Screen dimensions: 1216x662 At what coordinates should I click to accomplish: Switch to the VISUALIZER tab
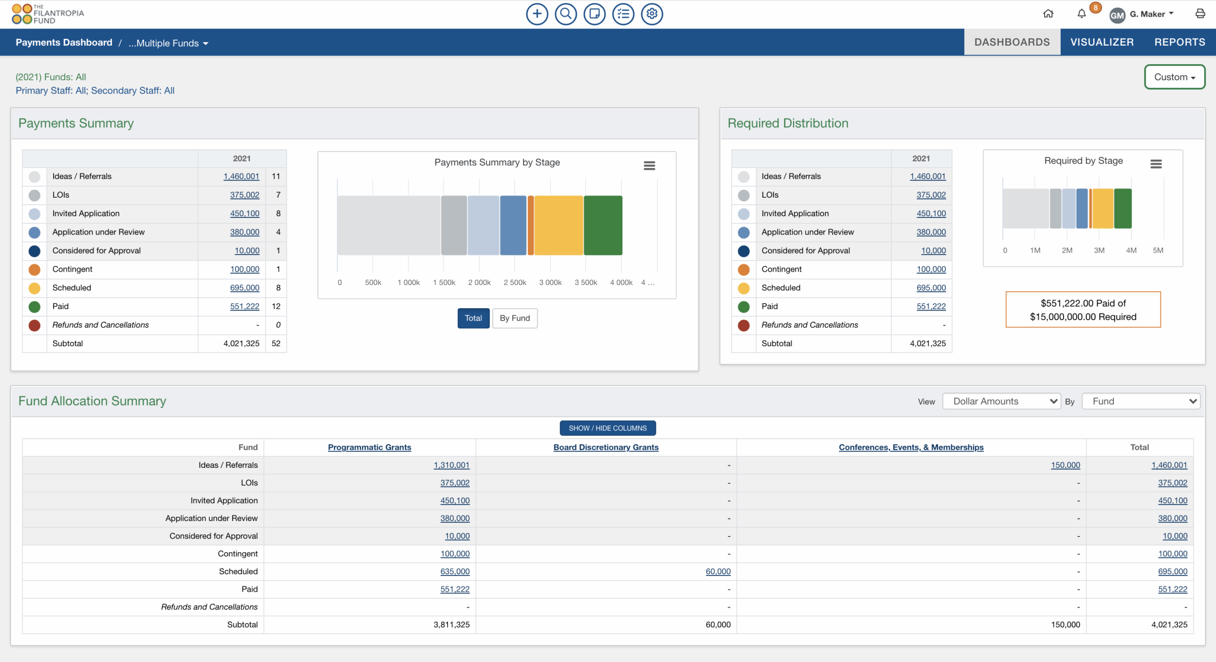[x=1102, y=42]
